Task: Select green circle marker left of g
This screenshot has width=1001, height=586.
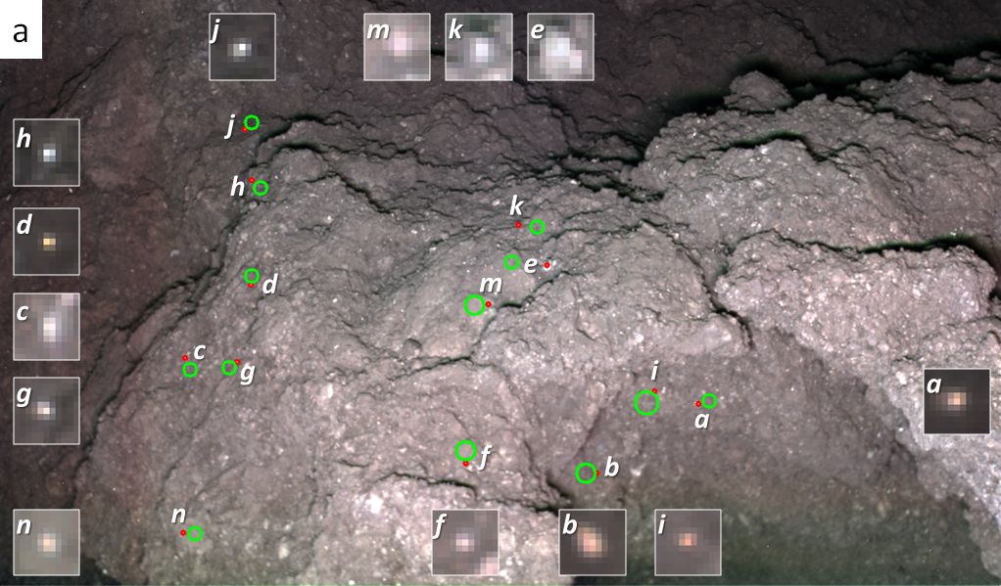Action: pos(229,368)
